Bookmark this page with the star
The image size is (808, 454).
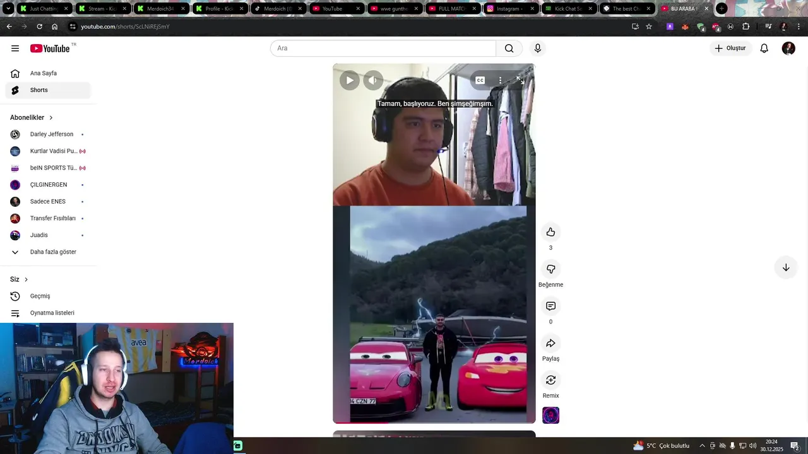point(649,26)
